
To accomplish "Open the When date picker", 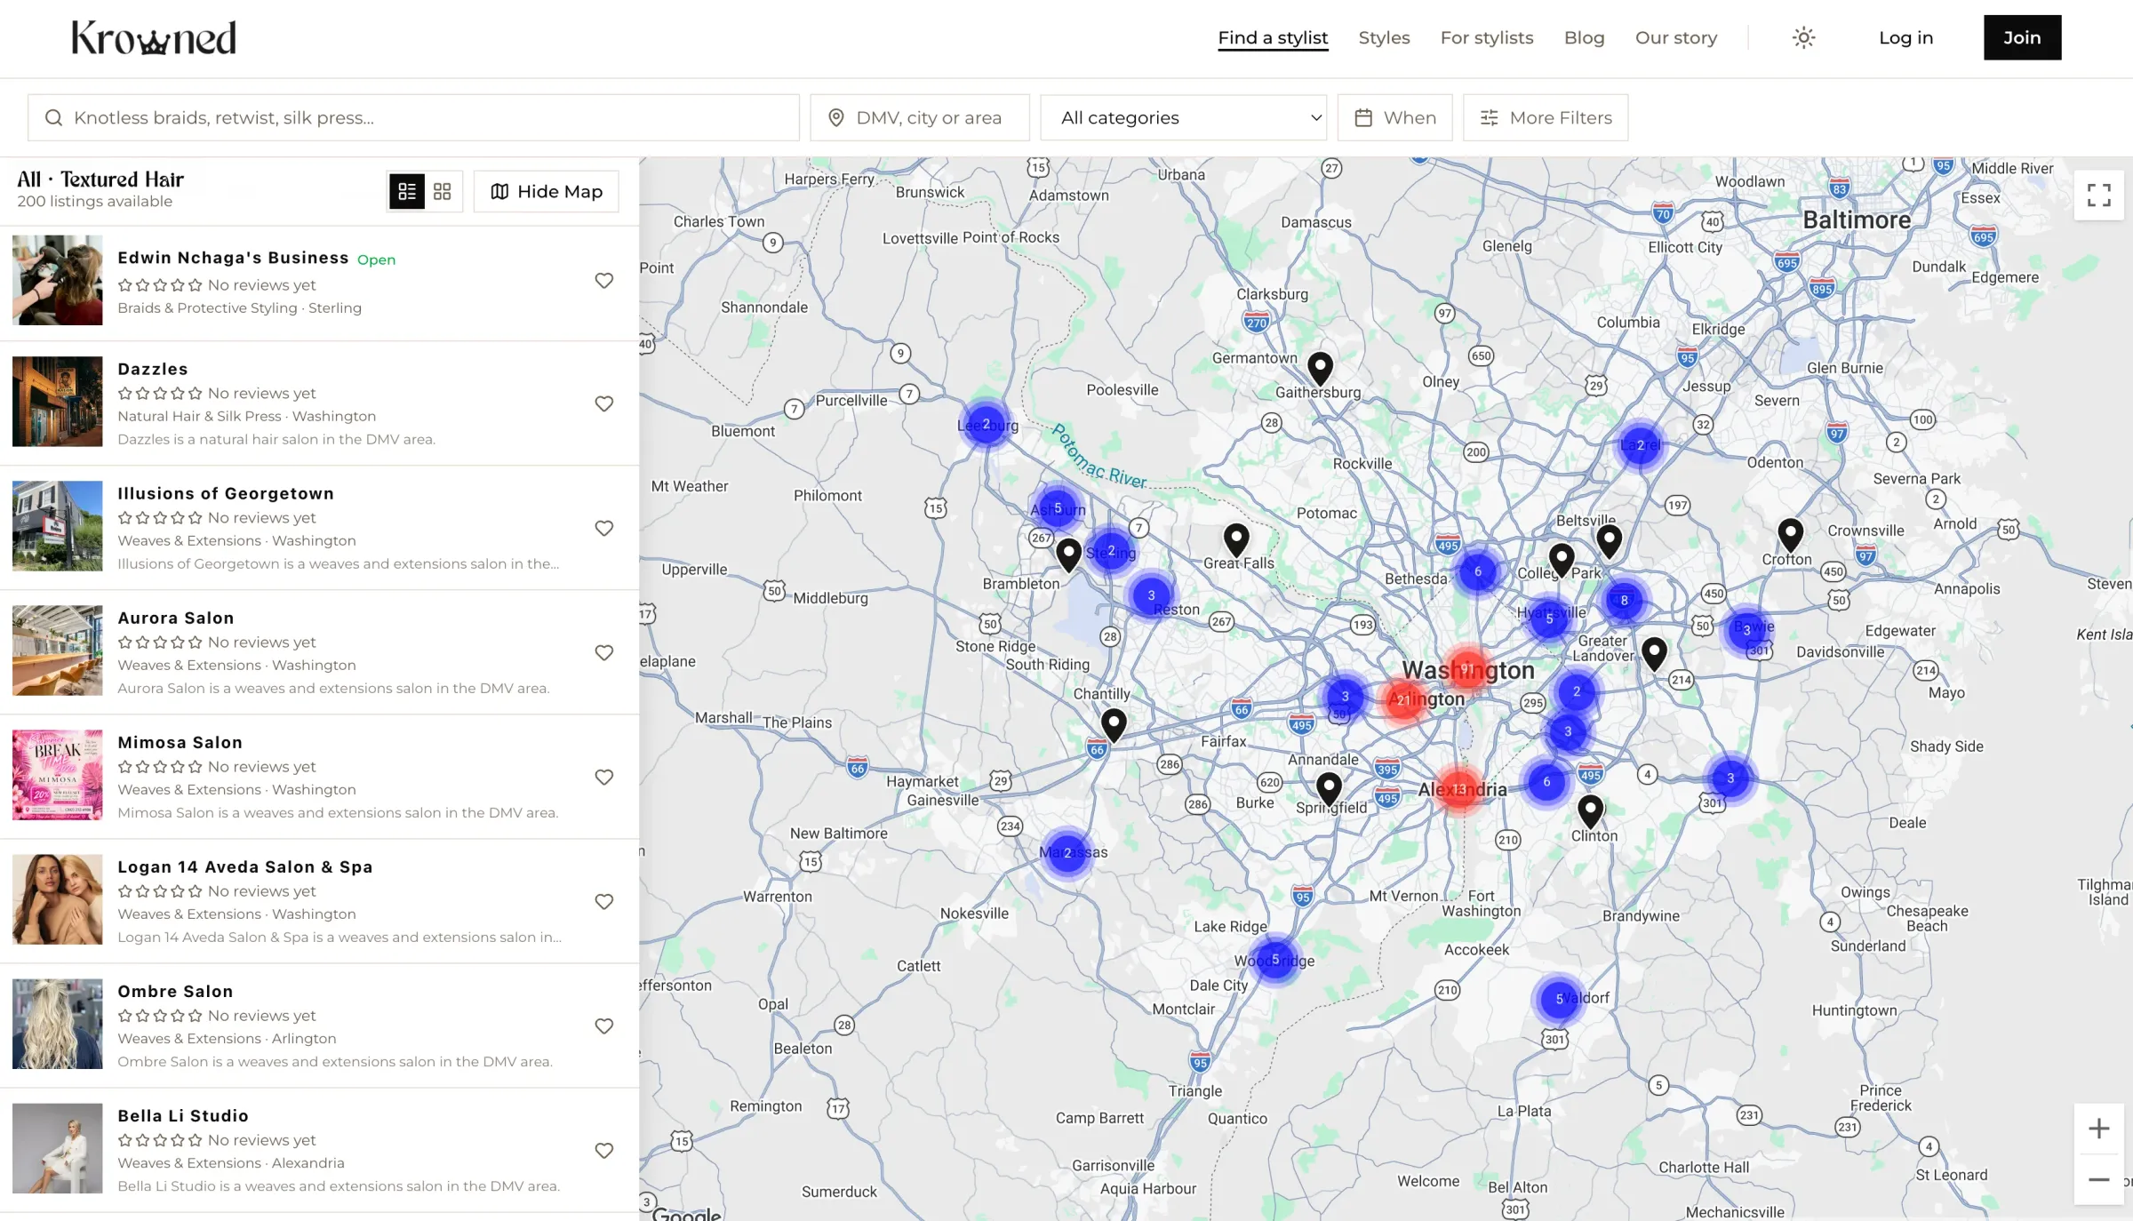I will click(x=1395, y=117).
